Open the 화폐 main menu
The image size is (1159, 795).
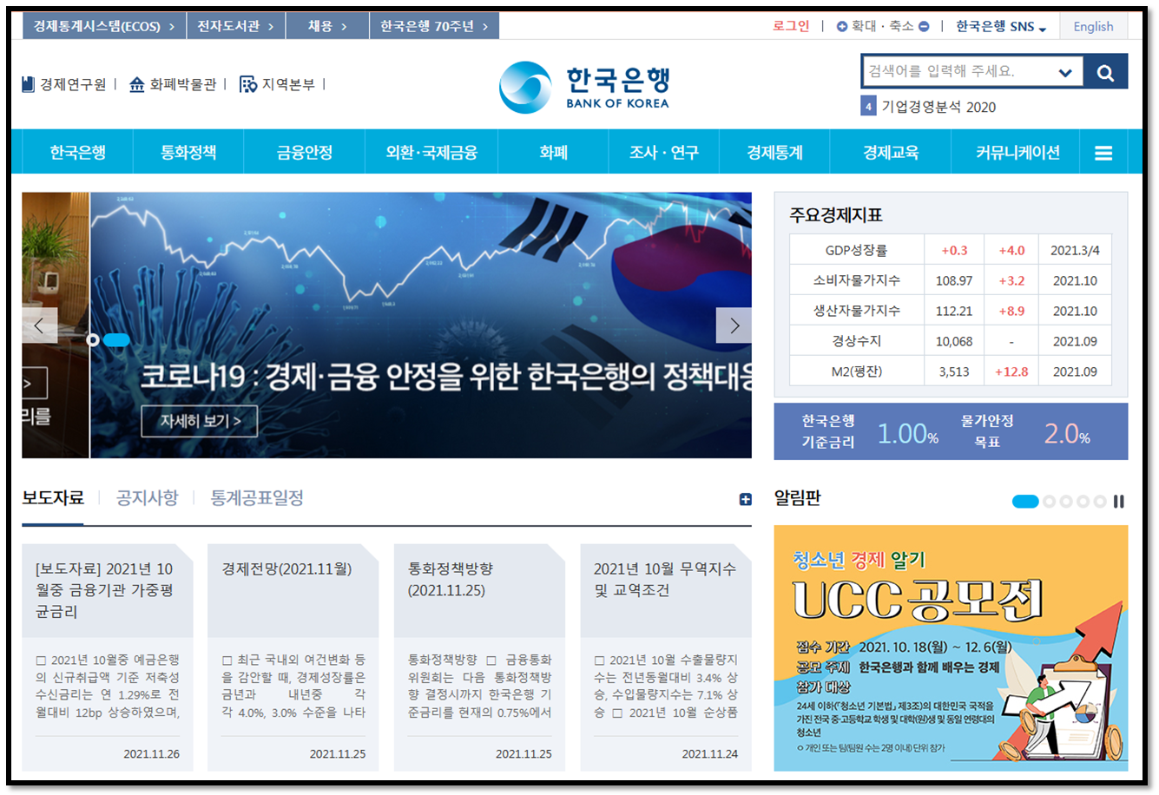coord(554,153)
